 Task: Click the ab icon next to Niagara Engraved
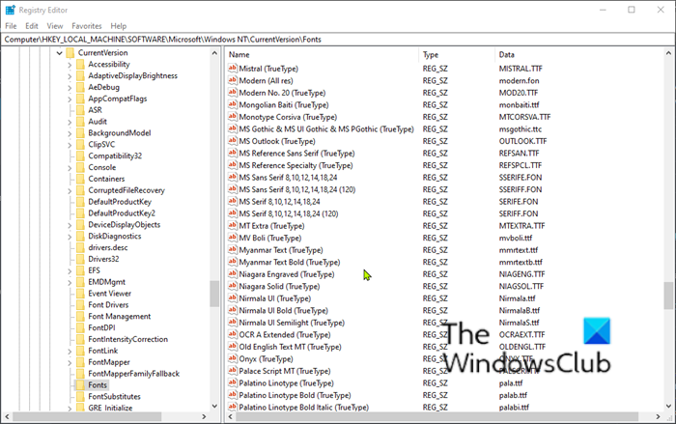coord(233,273)
